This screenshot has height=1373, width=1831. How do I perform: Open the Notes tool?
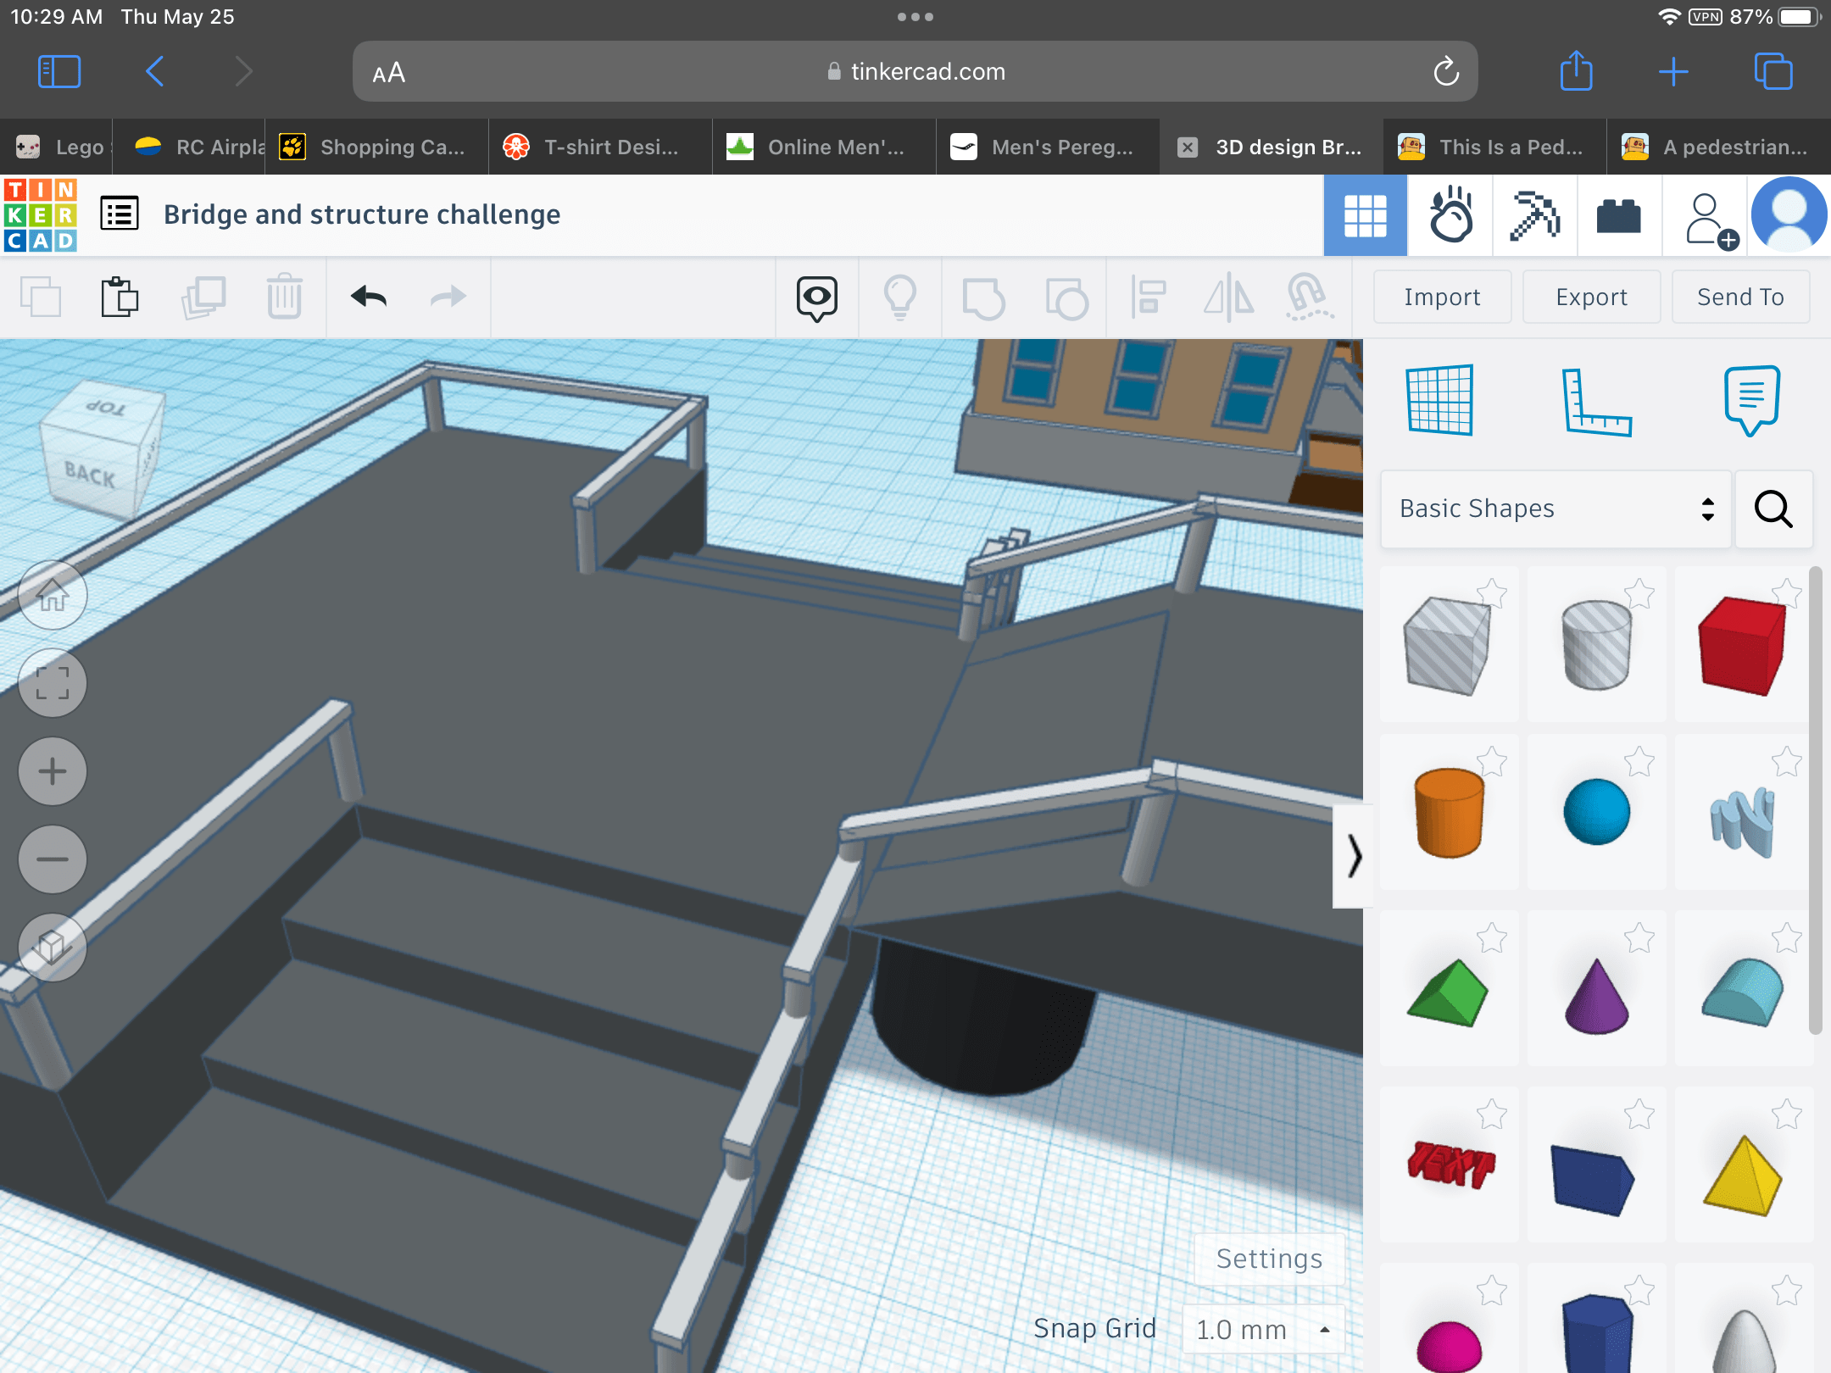click(1751, 400)
